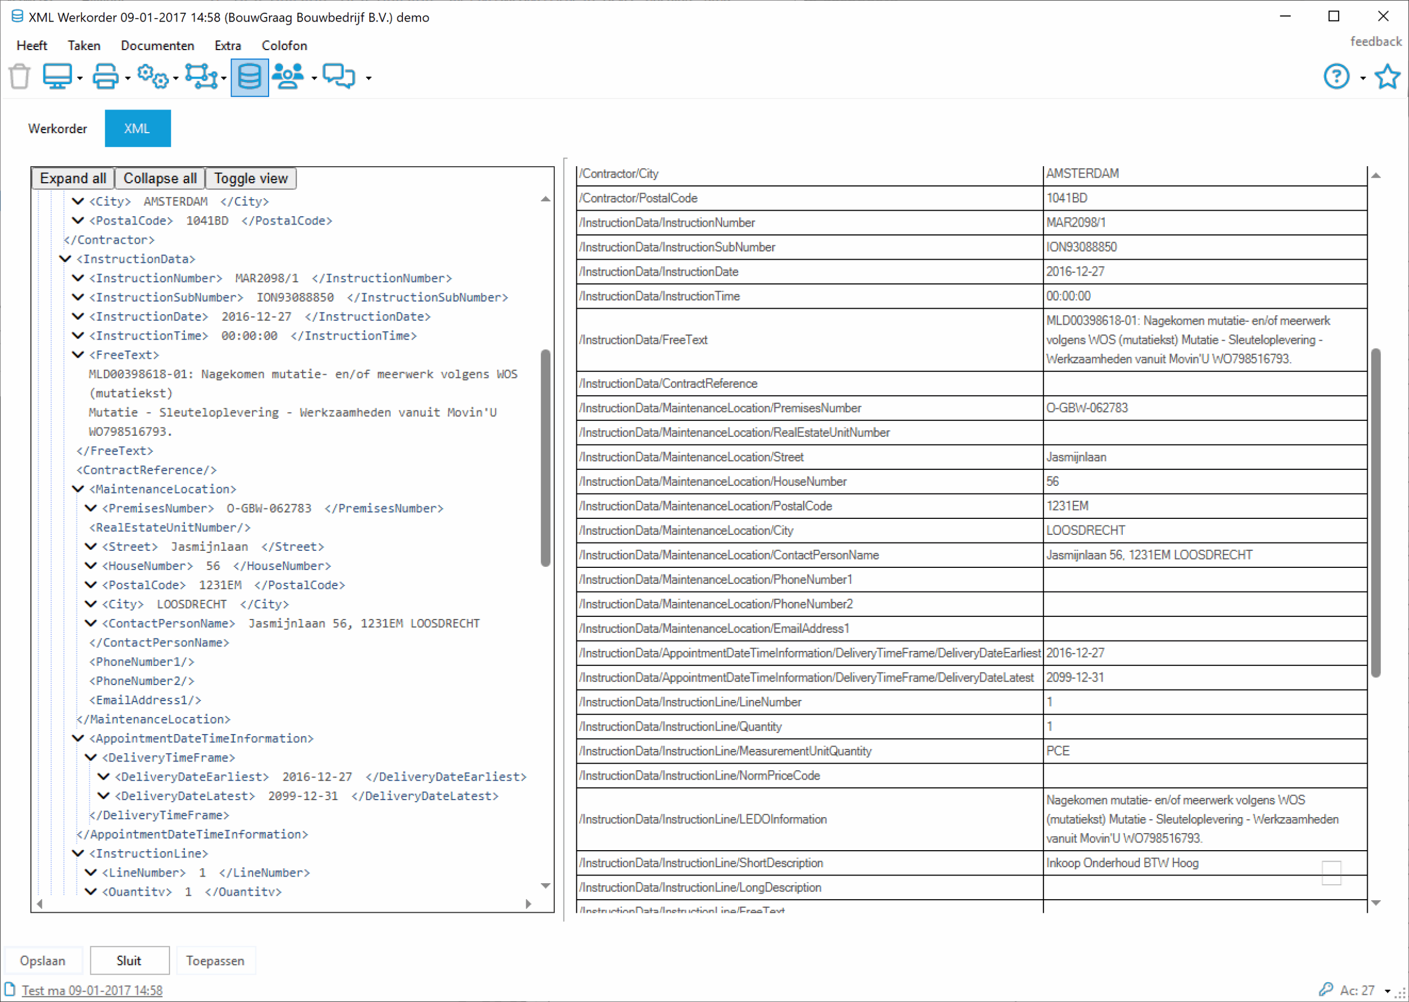Screen dimensions: 1409x1002
Task: Click the help question mark icon
Action: click(x=1336, y=76)
